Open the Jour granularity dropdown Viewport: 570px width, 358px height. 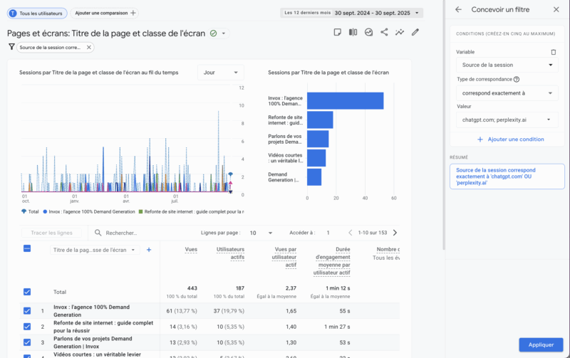tap(220, 73)
